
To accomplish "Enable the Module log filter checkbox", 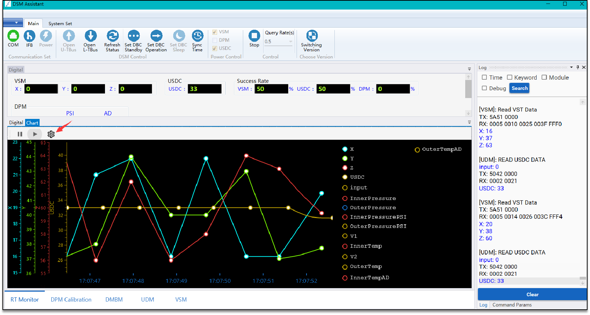I will pyautogui.click(x=544, y=78).
